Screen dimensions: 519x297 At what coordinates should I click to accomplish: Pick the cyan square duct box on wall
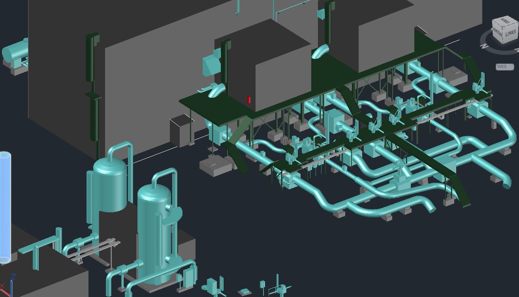coord(209,65)
